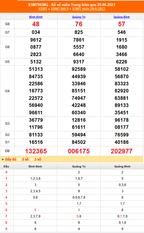This screenshot has height=233, width=144.
Task: Click G1 number 84502
Action: coord(79,142)
